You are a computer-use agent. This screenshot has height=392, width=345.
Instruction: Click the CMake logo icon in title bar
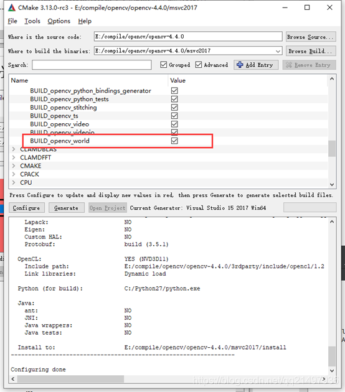pos(12,7)
